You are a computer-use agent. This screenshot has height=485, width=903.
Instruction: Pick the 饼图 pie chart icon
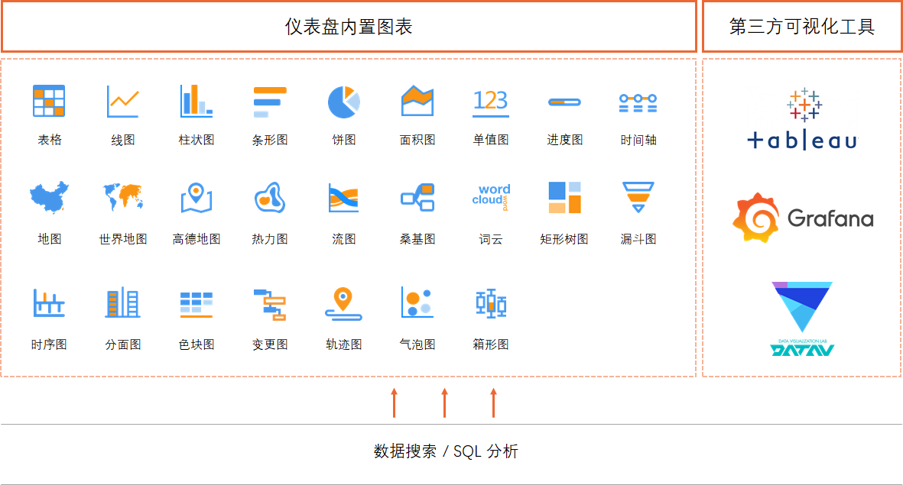click(344, 102)
